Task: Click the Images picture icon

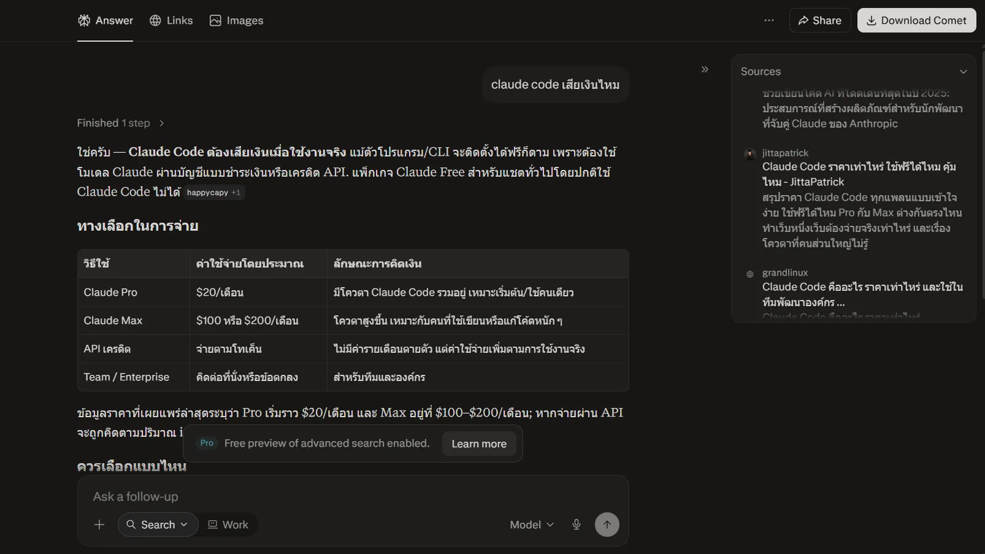Action: click(215, 20)
